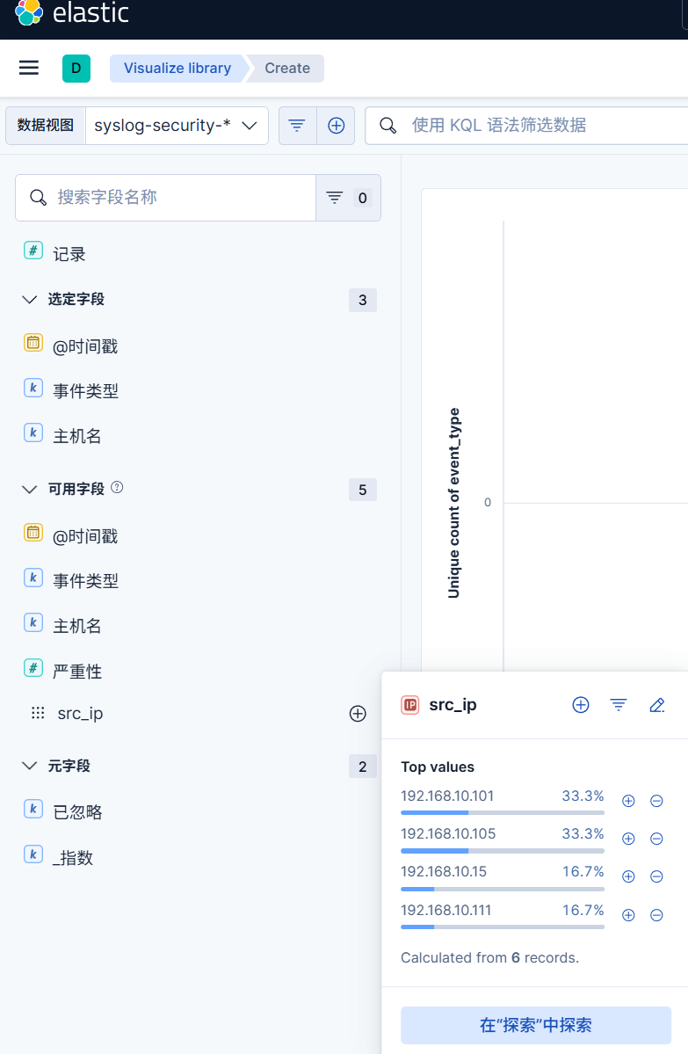Click the filter icon in src_ip popover

pyautogui.click(x=619, y=704)
